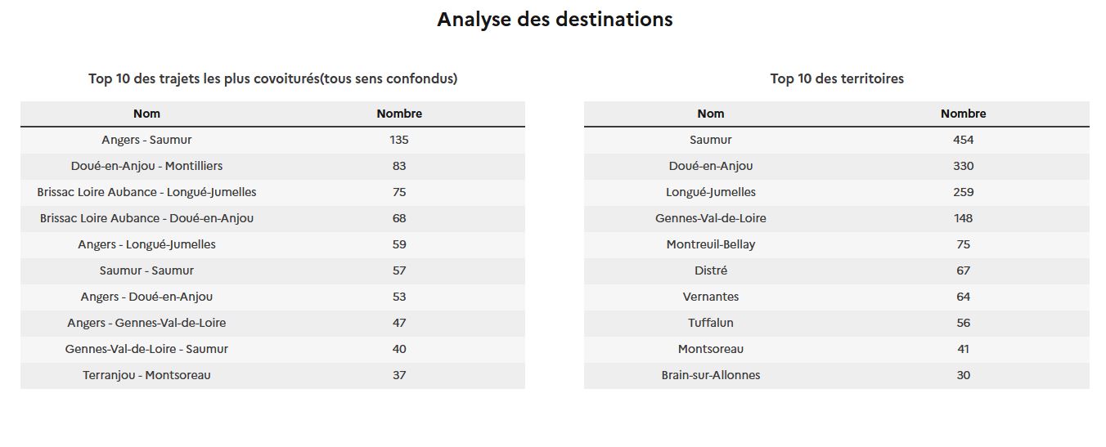Click the Nom header in trajets table
The height and width of the screenshot is (447, 1106).
pyautogui.click(x=146, y=114)
